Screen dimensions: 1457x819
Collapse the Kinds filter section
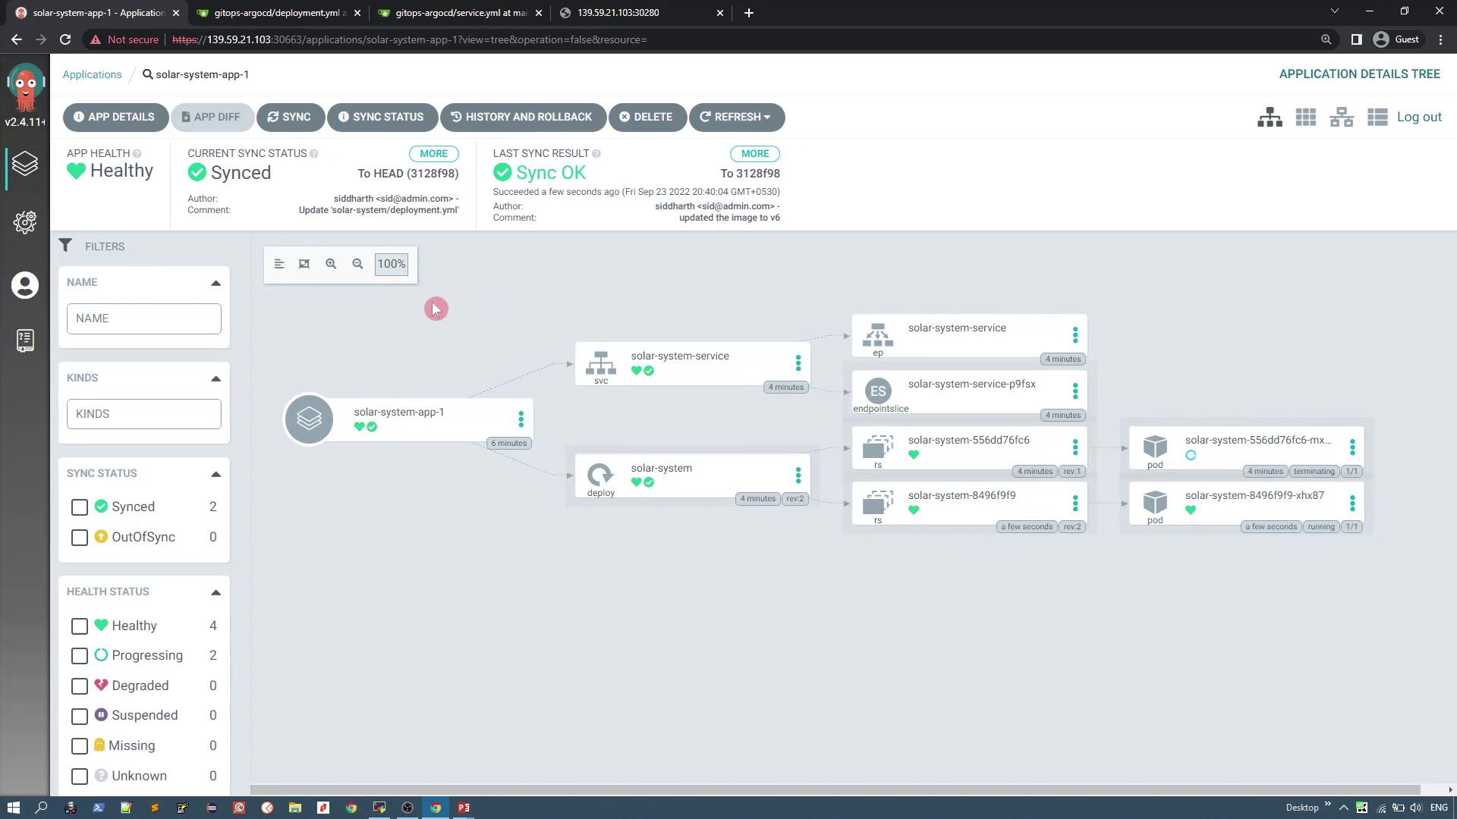coord(216,378)
